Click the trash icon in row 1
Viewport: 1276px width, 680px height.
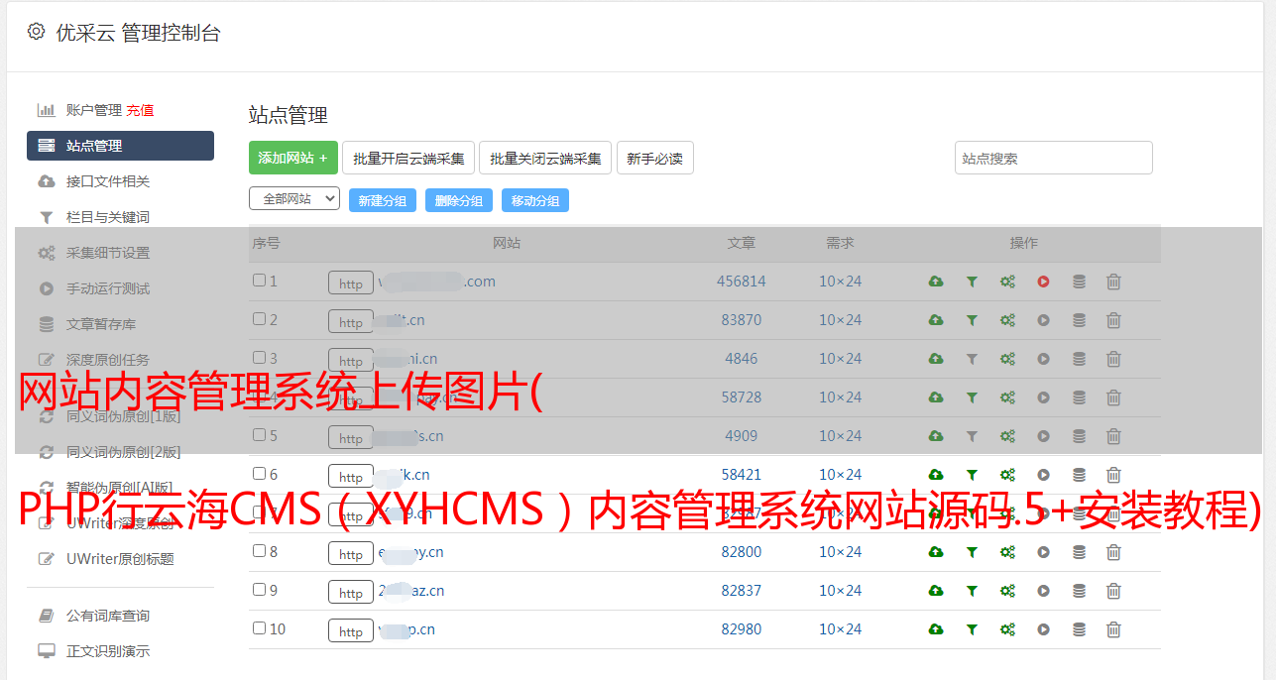[x=1113, y=282]
